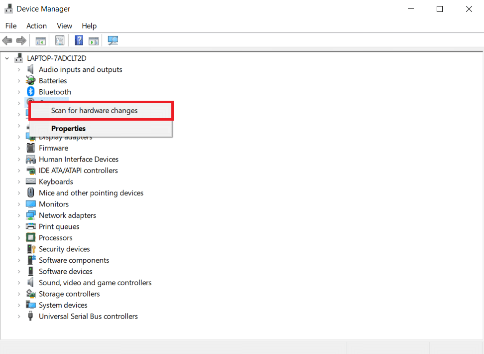Click the System devices icon
The width and height of the screenshot is (484, 354).
30,305
